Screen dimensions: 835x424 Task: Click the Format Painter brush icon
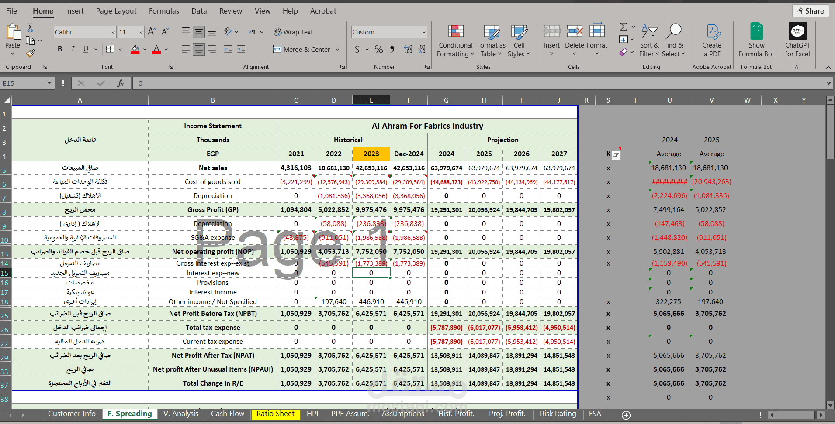click(x=30, y=53)
